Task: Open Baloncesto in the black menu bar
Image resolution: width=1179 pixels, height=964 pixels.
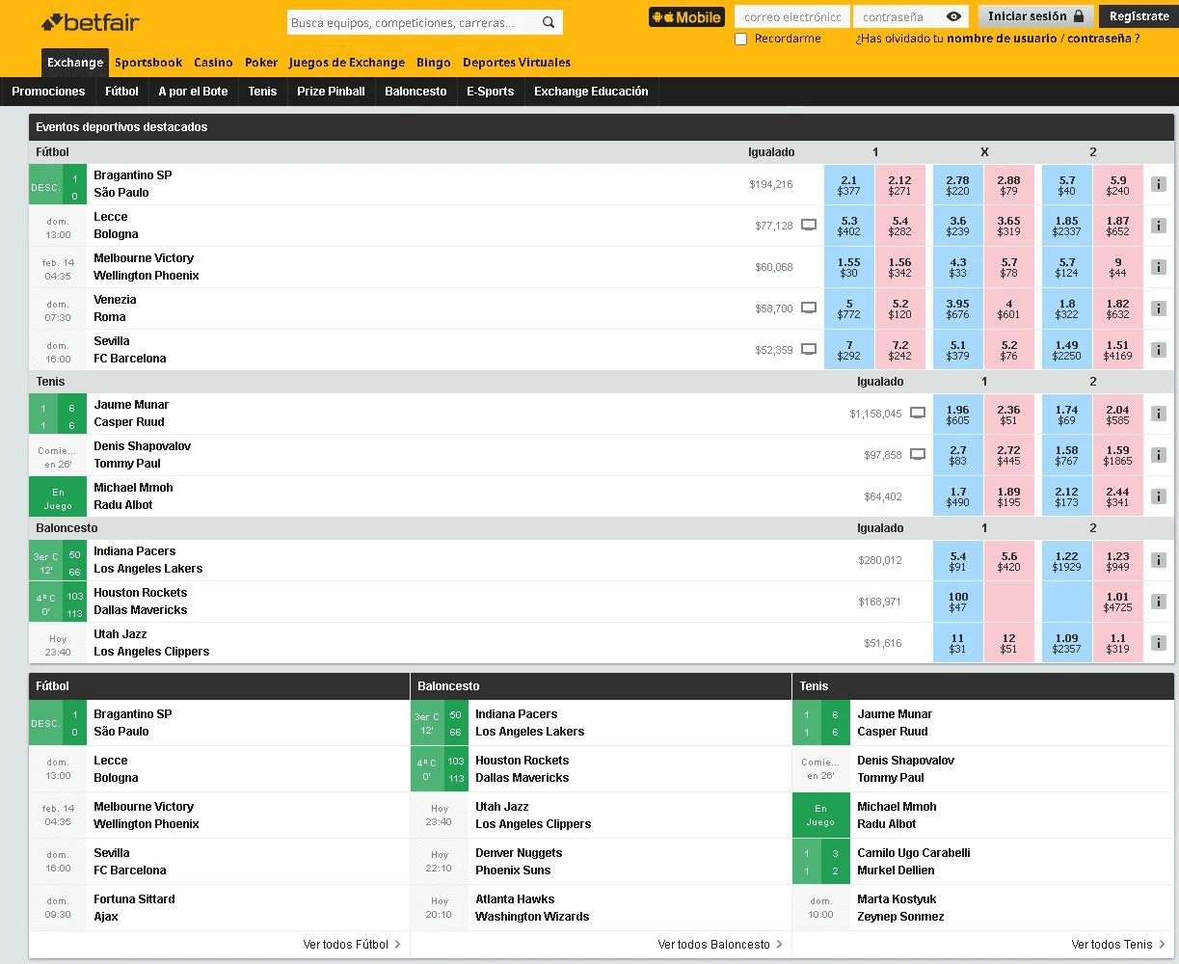Action: pyautogui.click(x=415, y=92)
